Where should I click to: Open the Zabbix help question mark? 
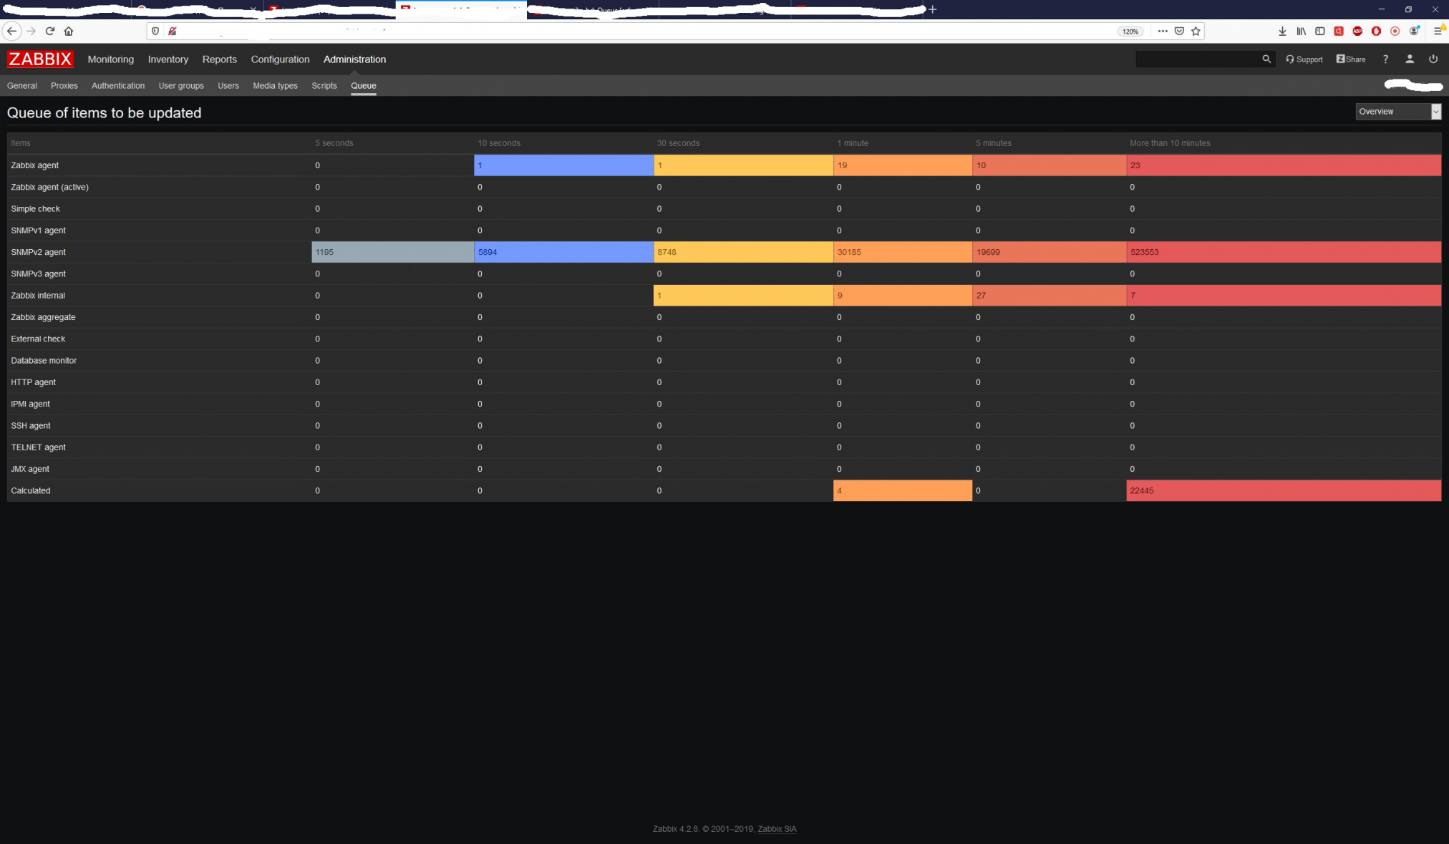1385,59
